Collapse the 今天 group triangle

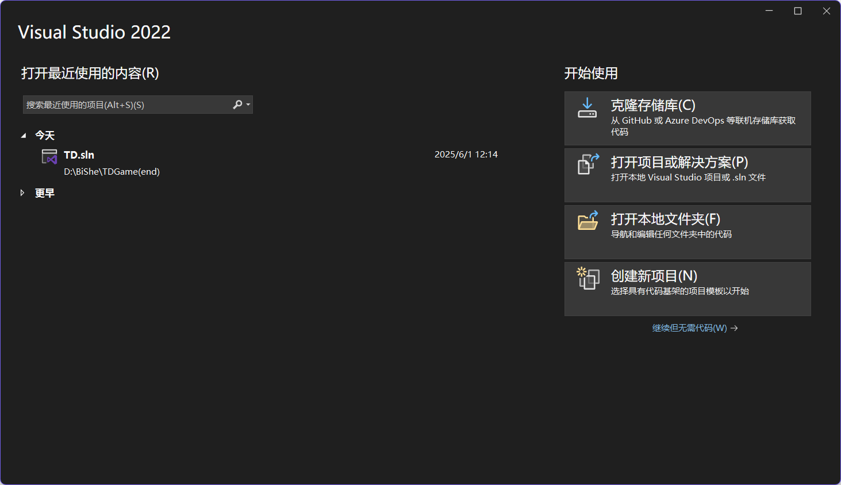tap(24, 136)
